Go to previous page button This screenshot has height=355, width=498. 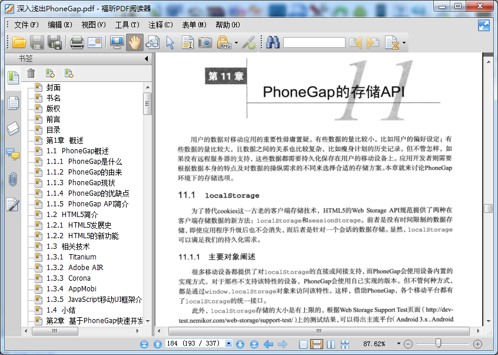coord(158,344)
